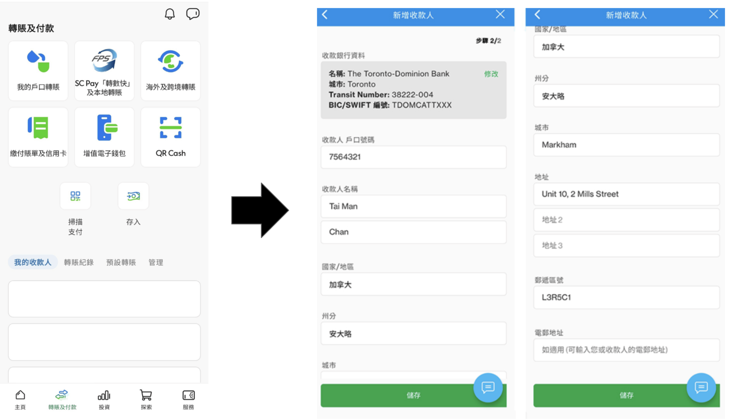Go to 主頁 home in bottom bar

(x=20, y=400)
